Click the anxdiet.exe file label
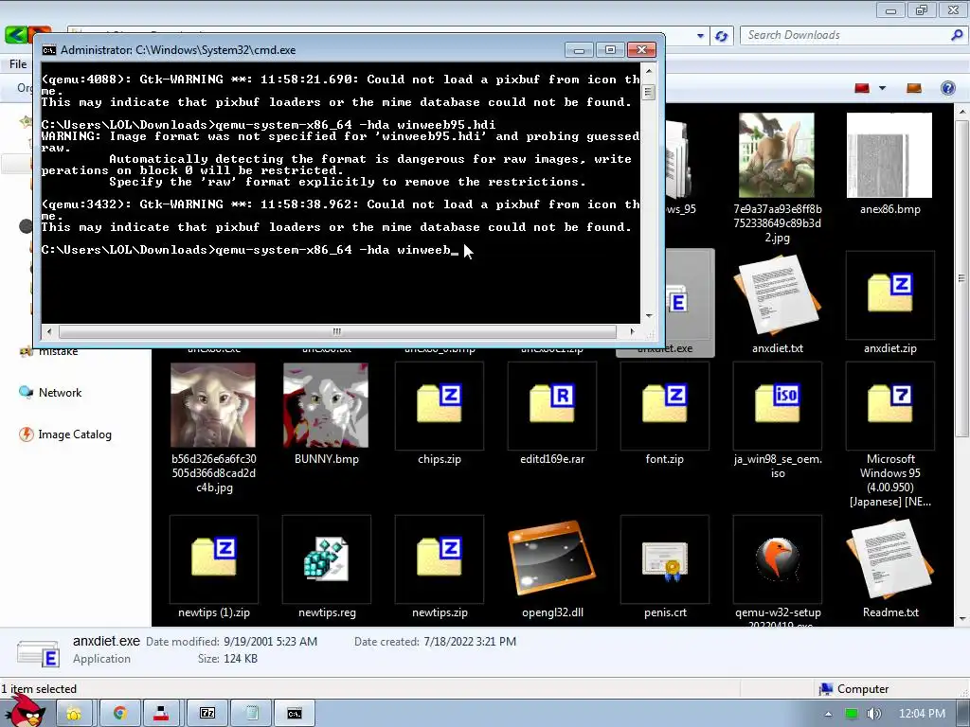 coord(665,348)
